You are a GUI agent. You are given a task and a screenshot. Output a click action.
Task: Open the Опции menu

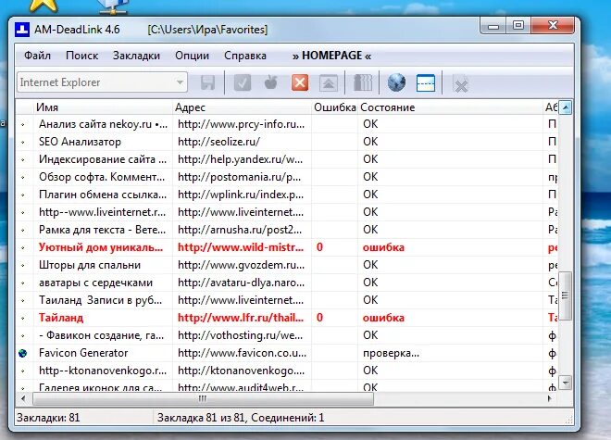tap(193, 56)
